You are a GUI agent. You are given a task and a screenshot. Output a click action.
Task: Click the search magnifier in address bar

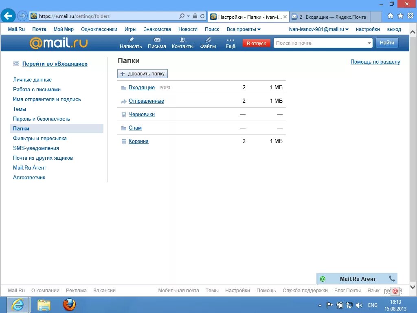[182, 16]
